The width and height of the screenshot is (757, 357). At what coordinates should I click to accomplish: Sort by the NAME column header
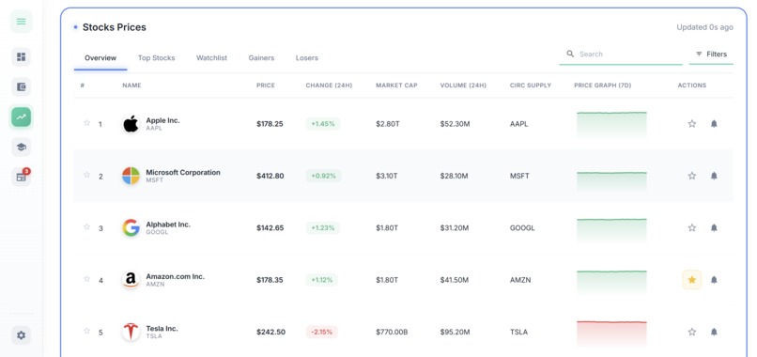point(131,85)
